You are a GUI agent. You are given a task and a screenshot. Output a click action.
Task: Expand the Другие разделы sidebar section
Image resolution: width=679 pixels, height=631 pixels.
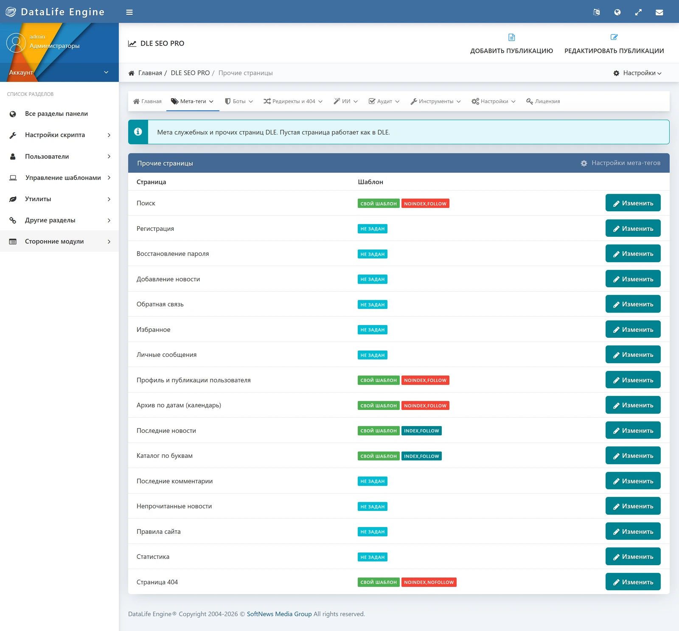(x=59, y=220)
